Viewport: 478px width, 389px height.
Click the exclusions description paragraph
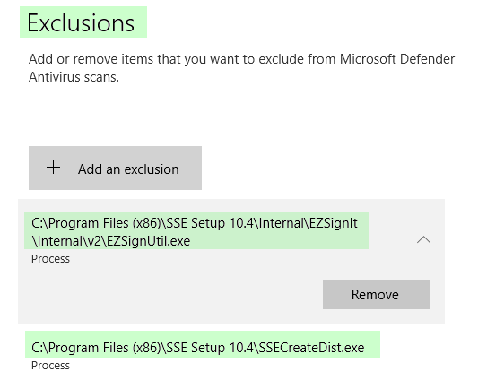[x=241, y=68]
